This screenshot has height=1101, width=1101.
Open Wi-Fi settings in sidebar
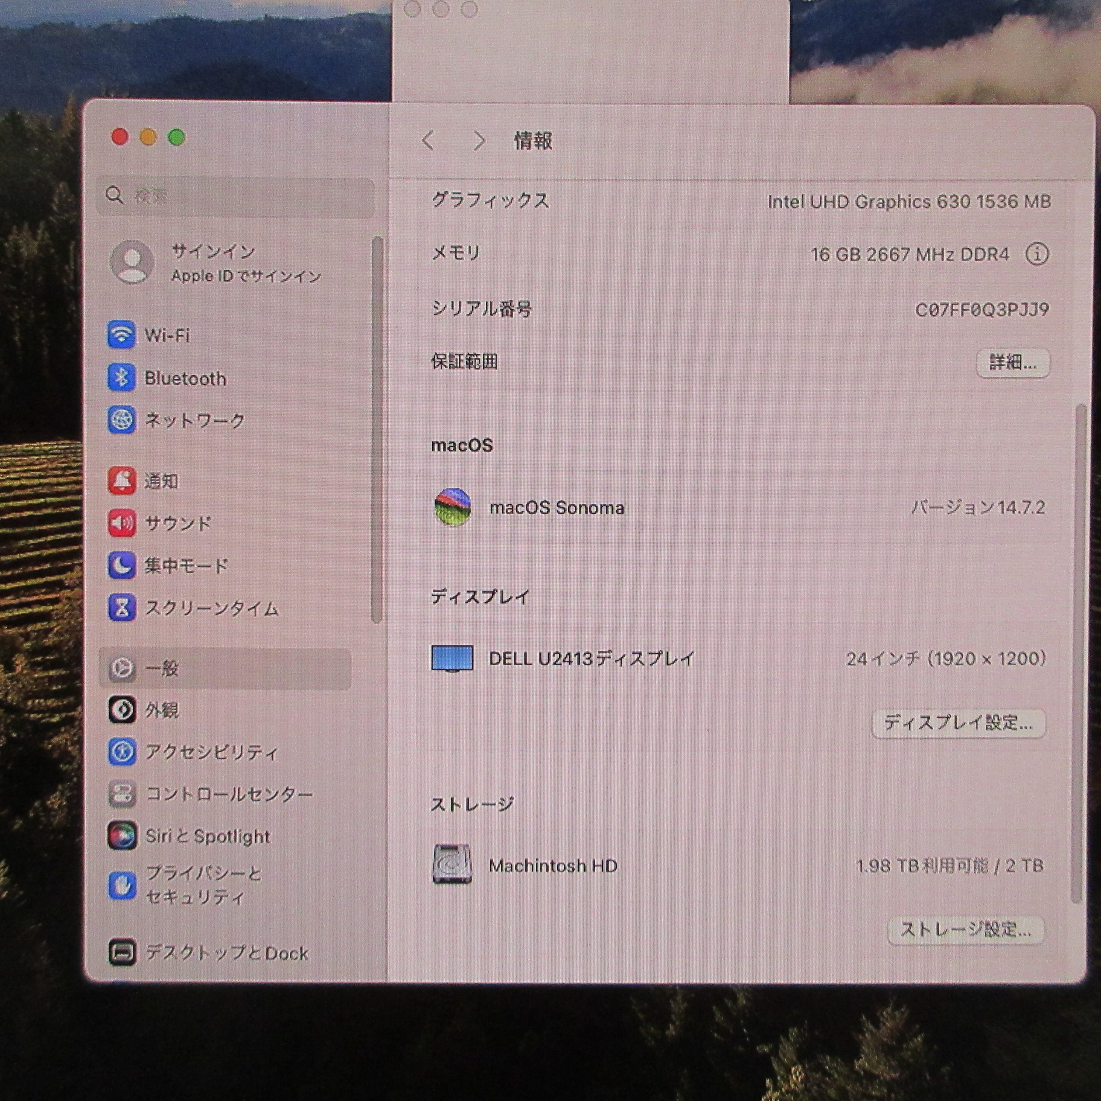pyautogui.click(x=166, y=335)
